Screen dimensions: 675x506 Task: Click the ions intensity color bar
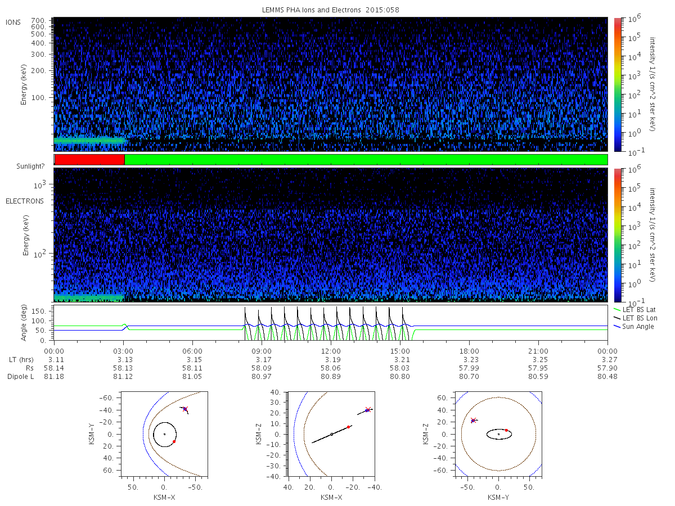tap(617, 84)
